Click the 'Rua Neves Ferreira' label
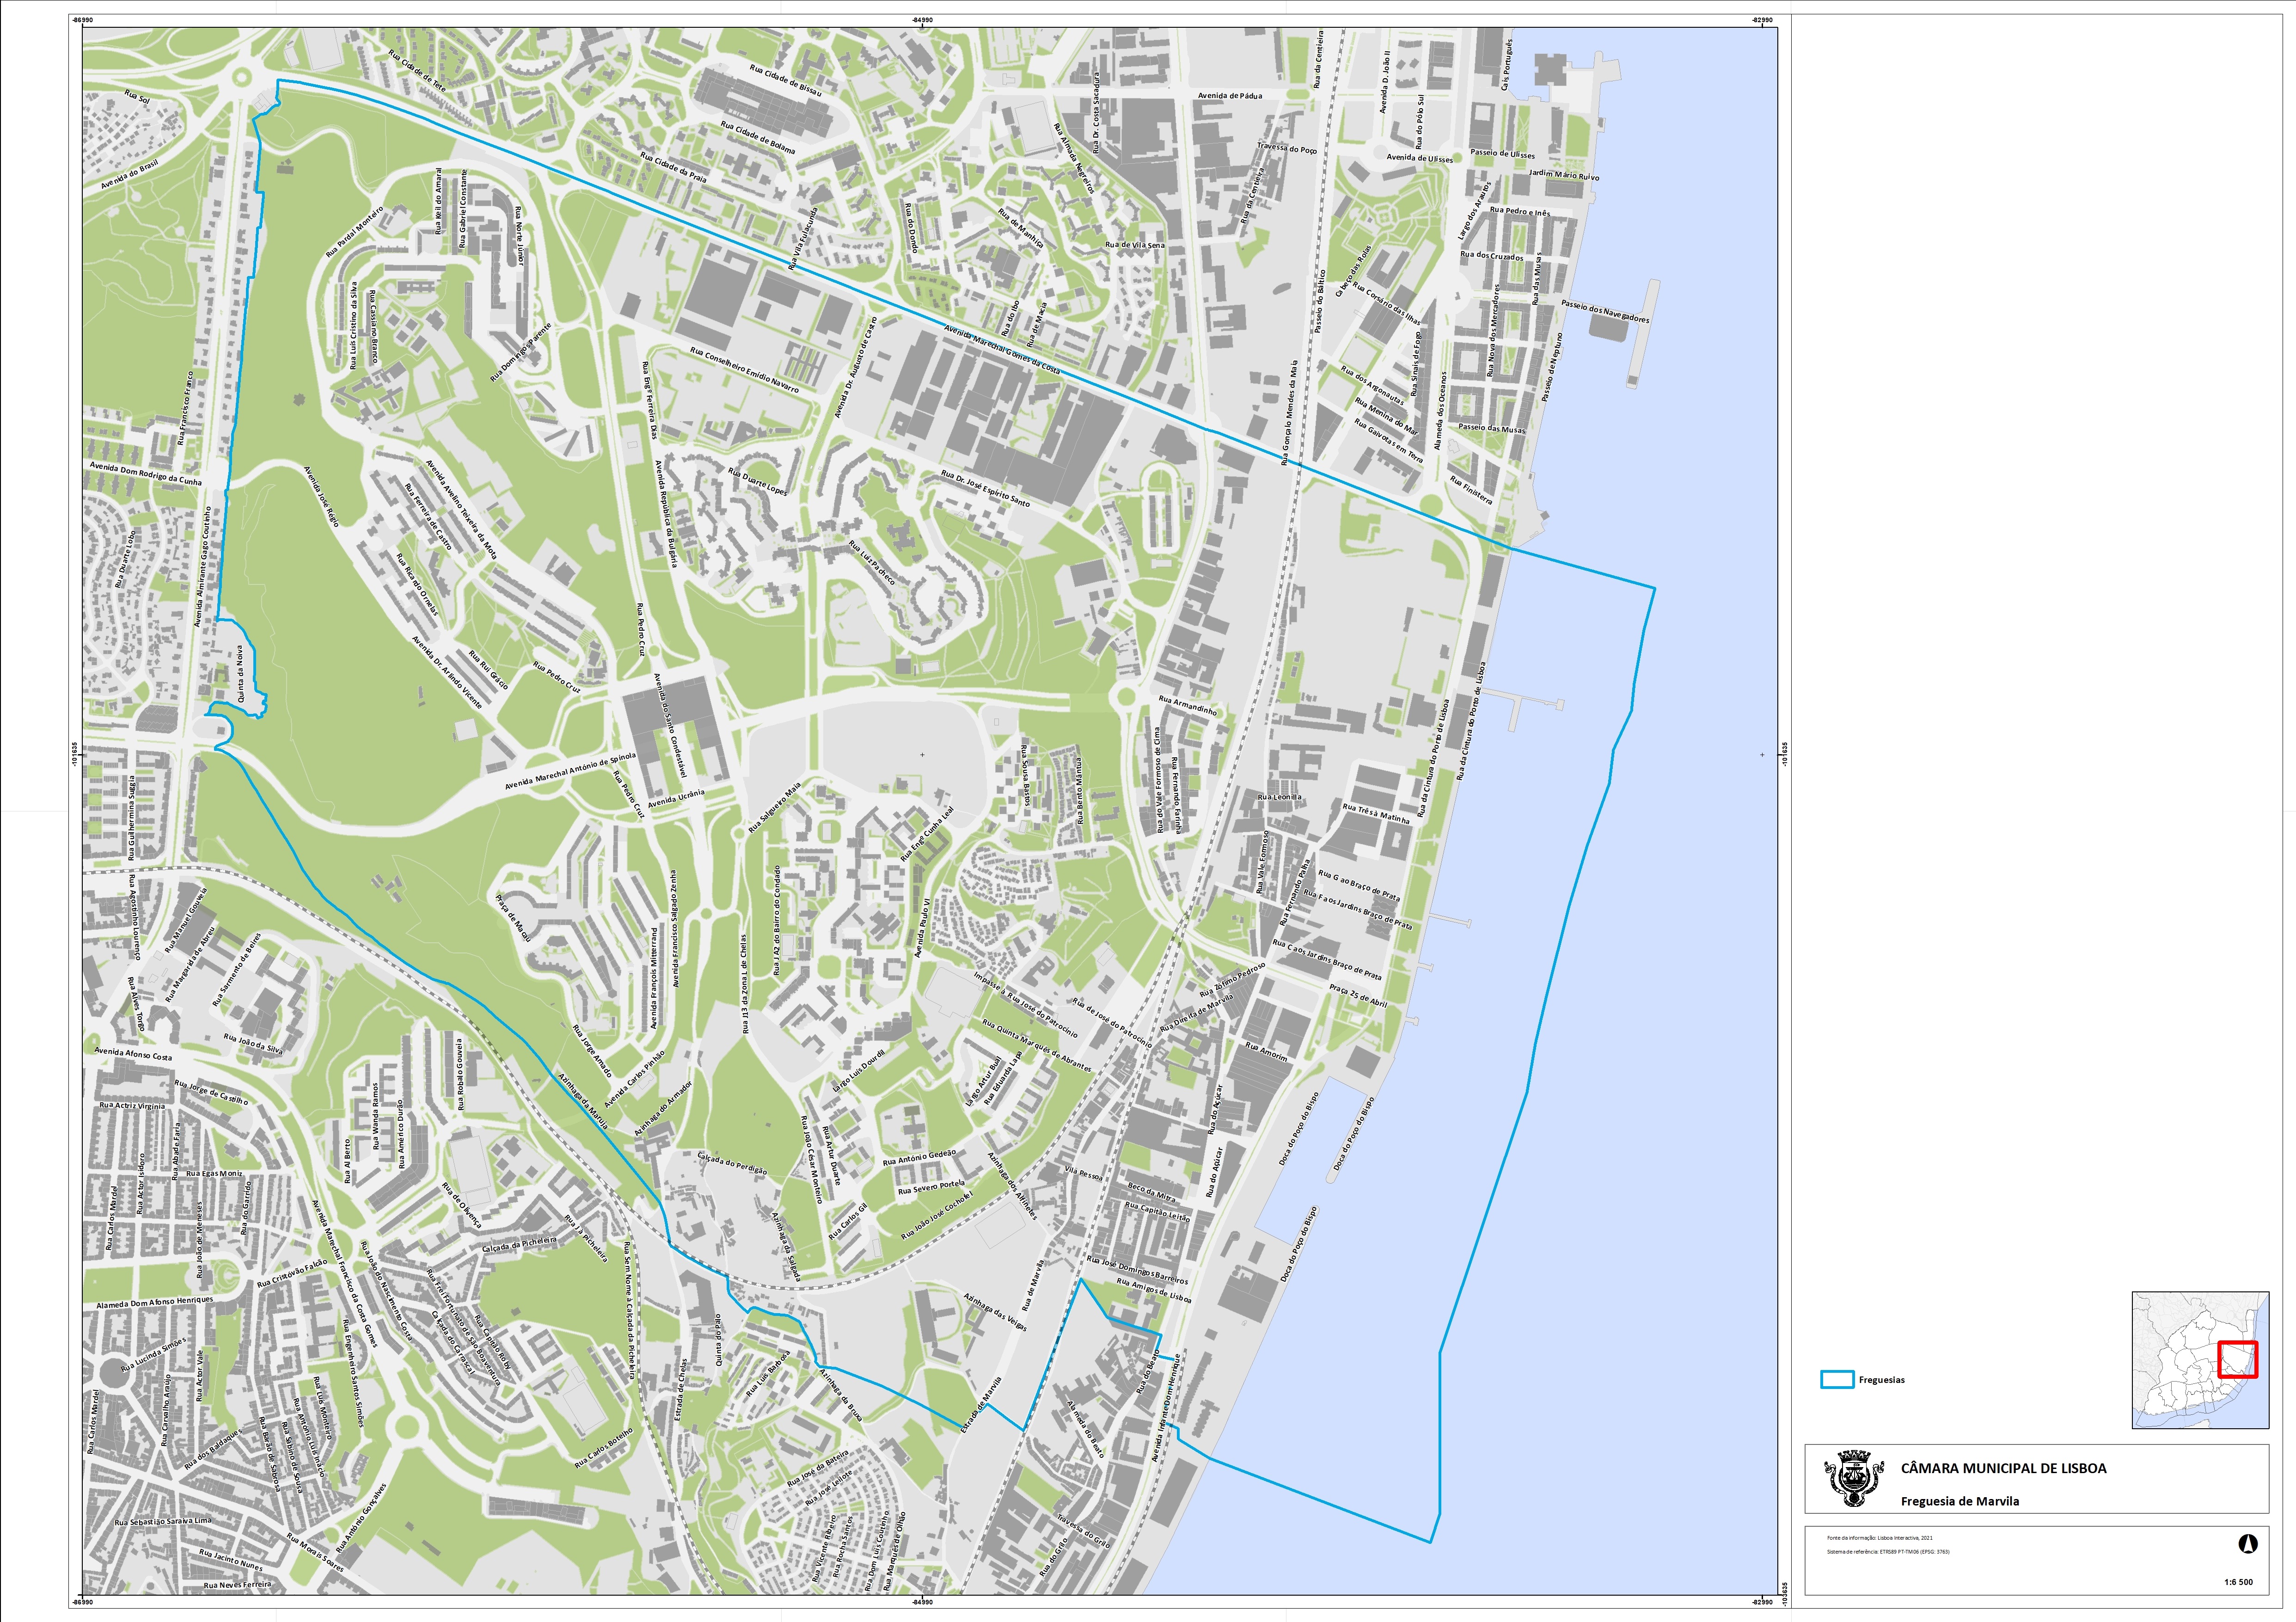The height and width of the screenshot is (1622, 2296). (x=237, y=1584)
